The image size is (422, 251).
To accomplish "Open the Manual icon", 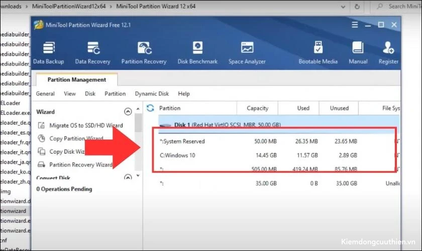I will click(x=358, y=53).
